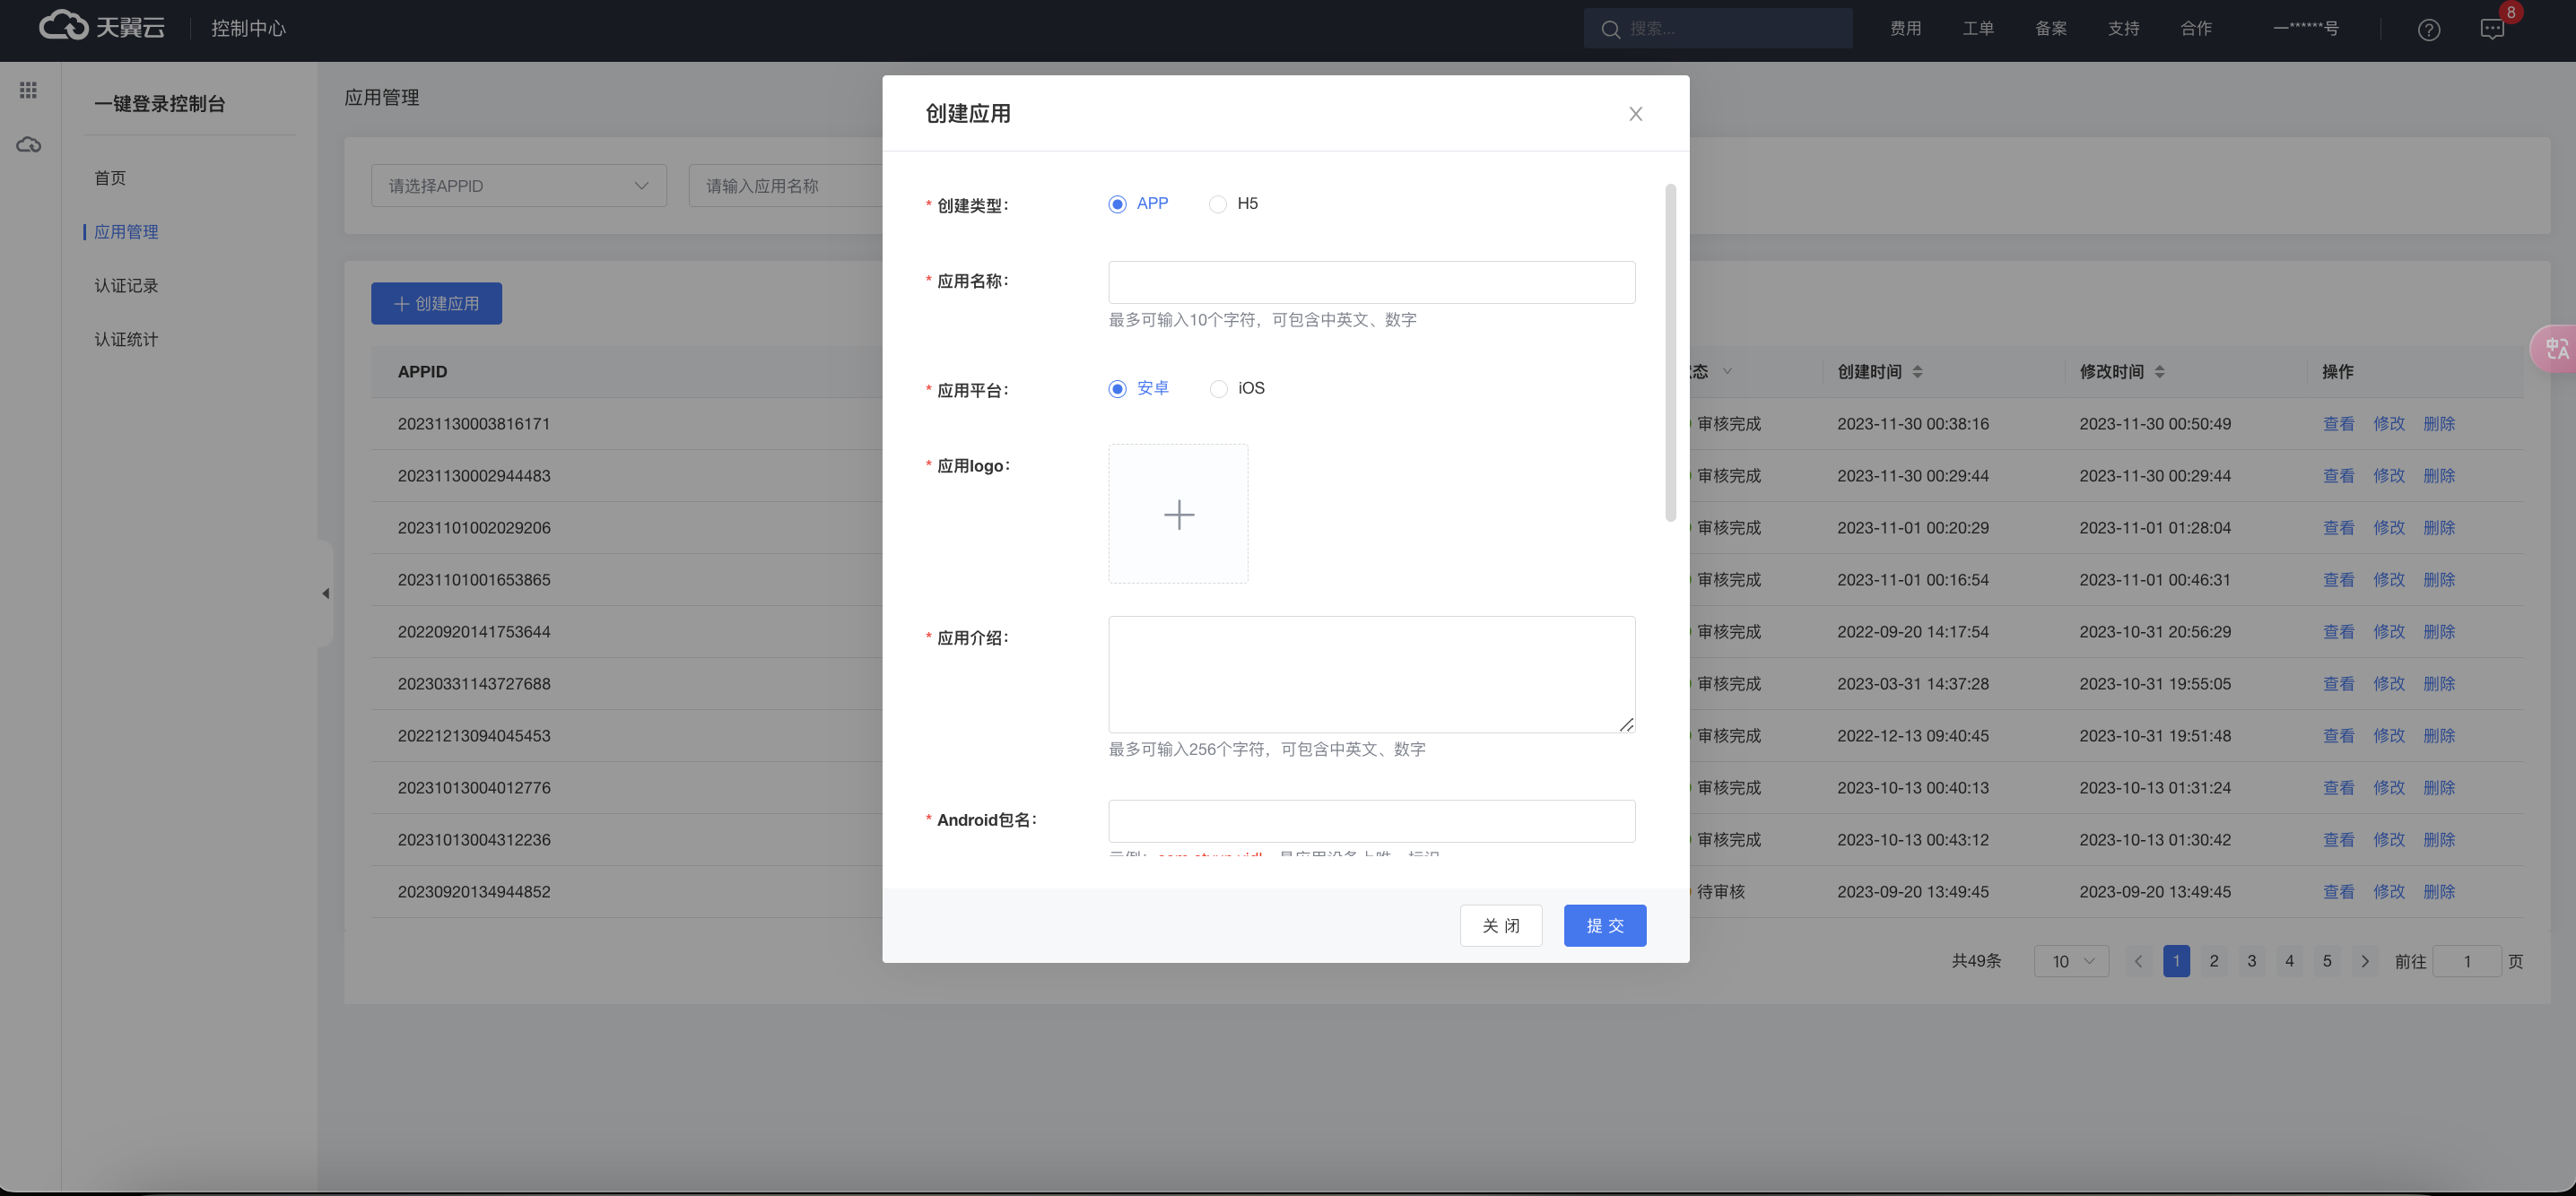Open 认证统计 in the sidebar
Screen dimensions: 2576x1196
pos(126,340)
